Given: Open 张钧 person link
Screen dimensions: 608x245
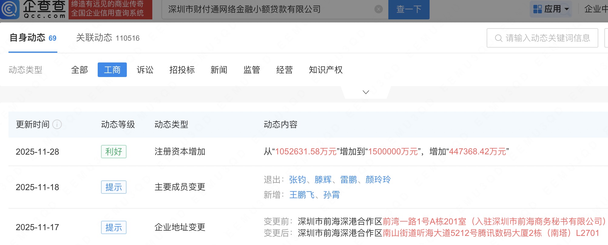Looking at the screenshot, I should pyautogui.click(x=297, y=180).
